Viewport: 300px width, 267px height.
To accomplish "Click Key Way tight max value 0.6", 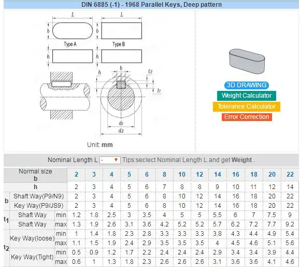I will [x=76, y=262].
